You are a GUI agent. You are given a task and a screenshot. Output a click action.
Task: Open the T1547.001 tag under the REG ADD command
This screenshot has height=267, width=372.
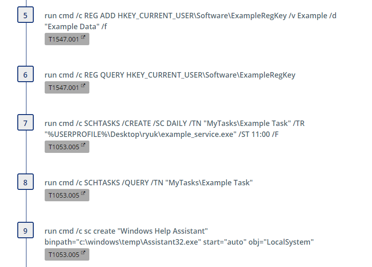(67, 39)
